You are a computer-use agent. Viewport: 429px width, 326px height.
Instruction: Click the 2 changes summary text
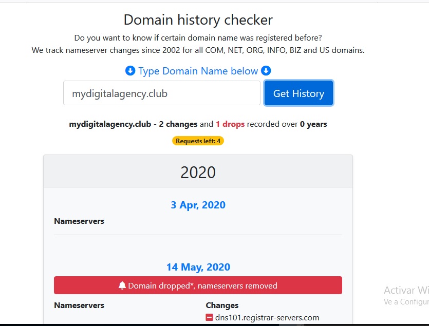click(178, 124)
